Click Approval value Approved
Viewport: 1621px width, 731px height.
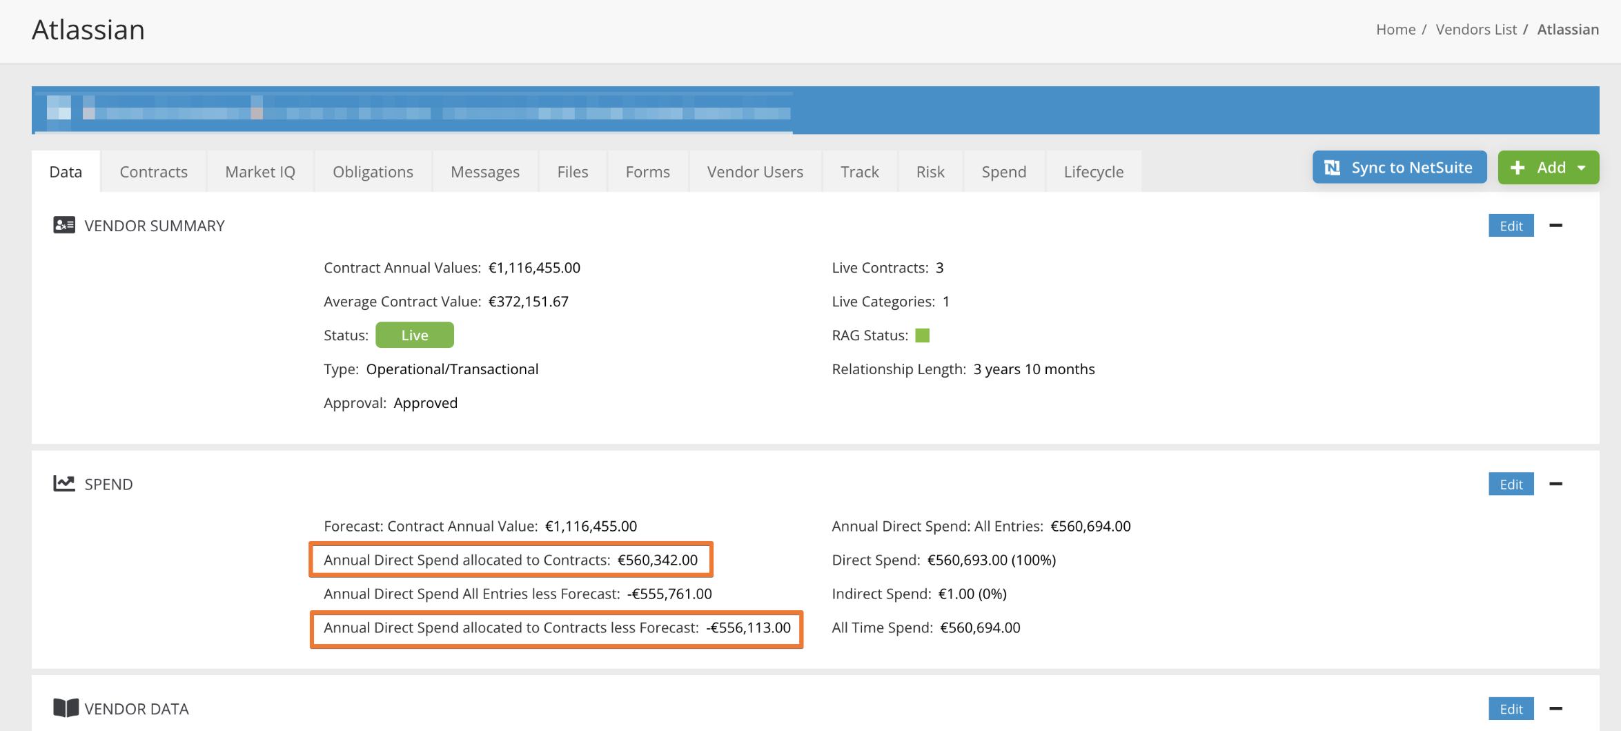(425, 403)
